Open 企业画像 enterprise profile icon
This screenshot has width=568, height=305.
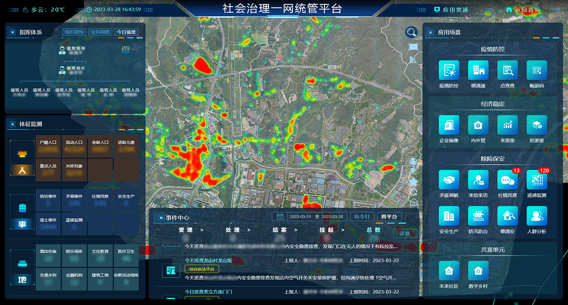[x=449, y=125]
